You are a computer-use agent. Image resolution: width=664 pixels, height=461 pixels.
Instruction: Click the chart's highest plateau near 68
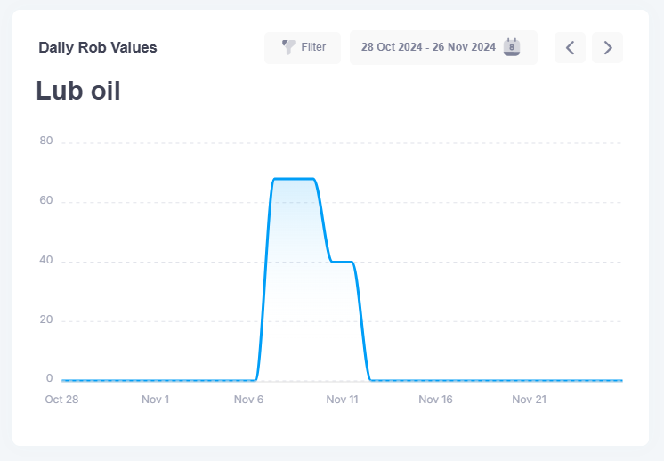294,179
